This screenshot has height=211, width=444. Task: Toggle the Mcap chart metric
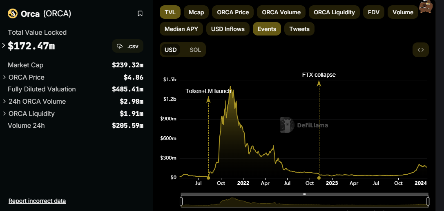196,12
